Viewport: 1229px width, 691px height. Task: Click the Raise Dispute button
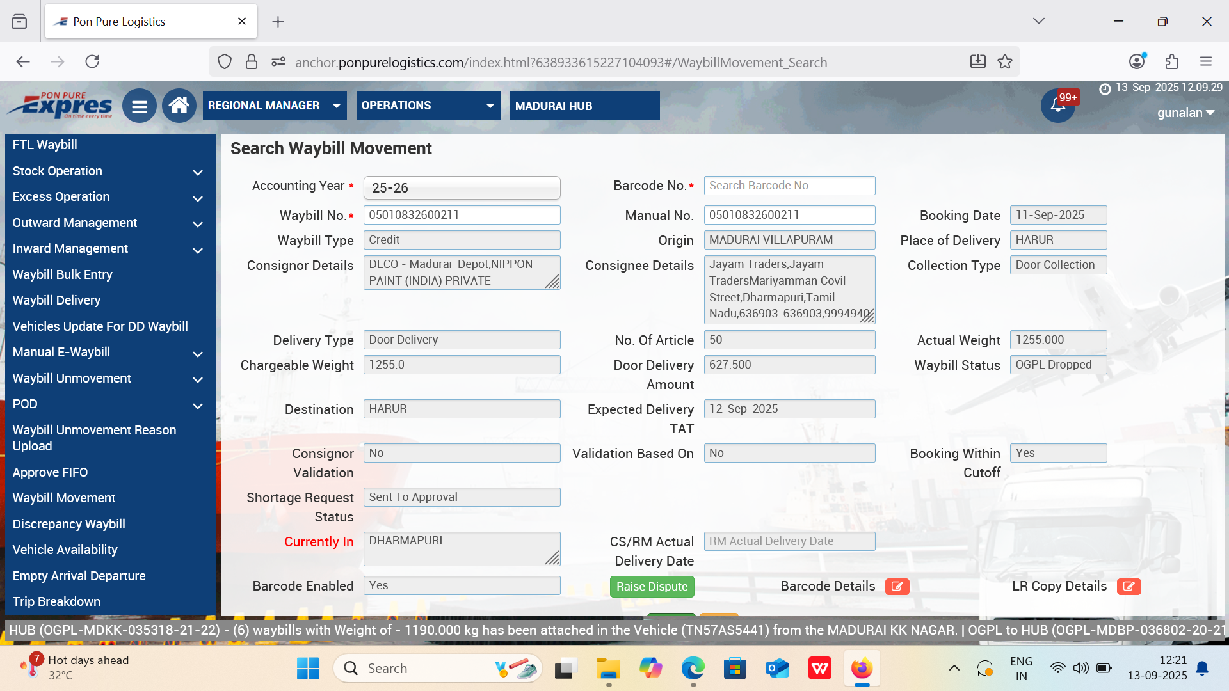[652, 586]
